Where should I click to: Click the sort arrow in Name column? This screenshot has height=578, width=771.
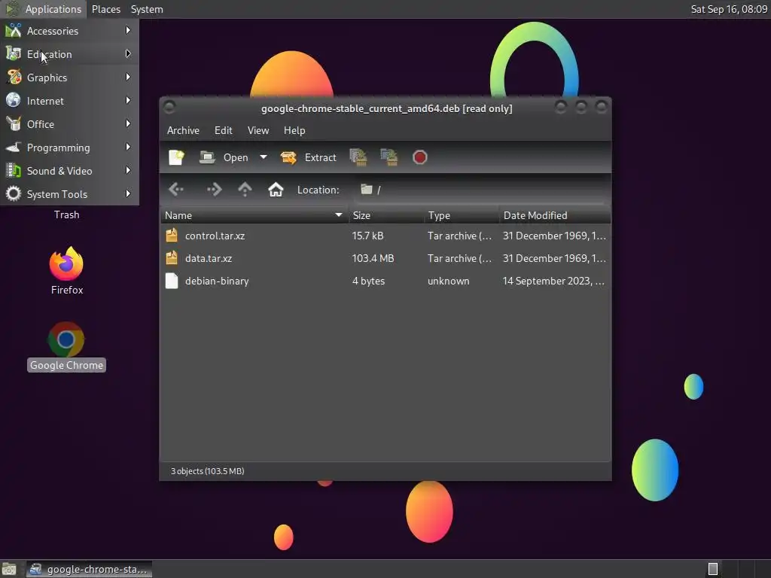338,214
